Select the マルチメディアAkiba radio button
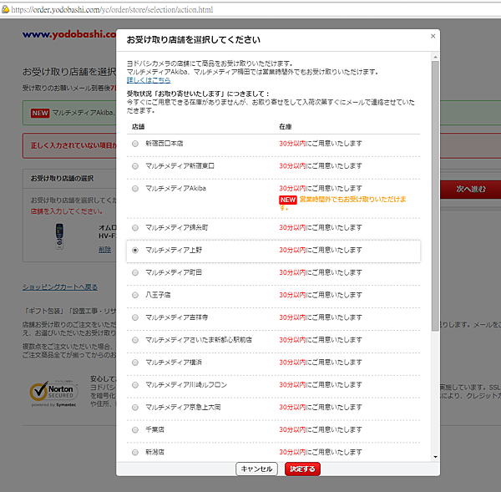Image resolution: width=501 pixels, height=492 pixels. (135, 189)
